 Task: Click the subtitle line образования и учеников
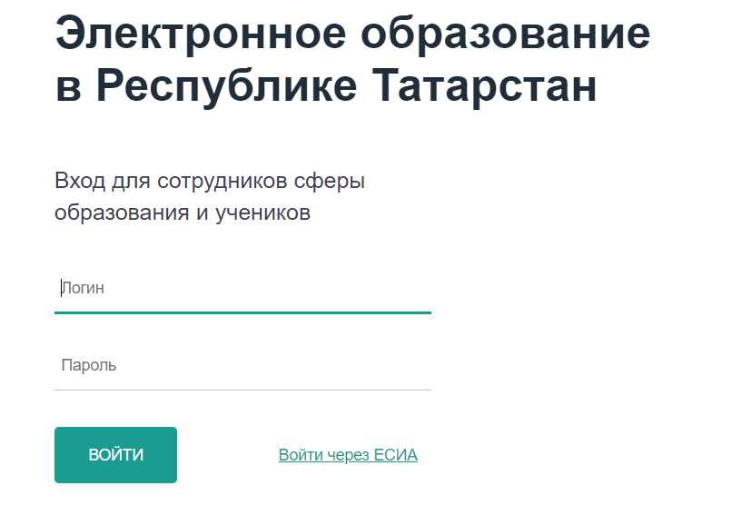coord(183,213)
